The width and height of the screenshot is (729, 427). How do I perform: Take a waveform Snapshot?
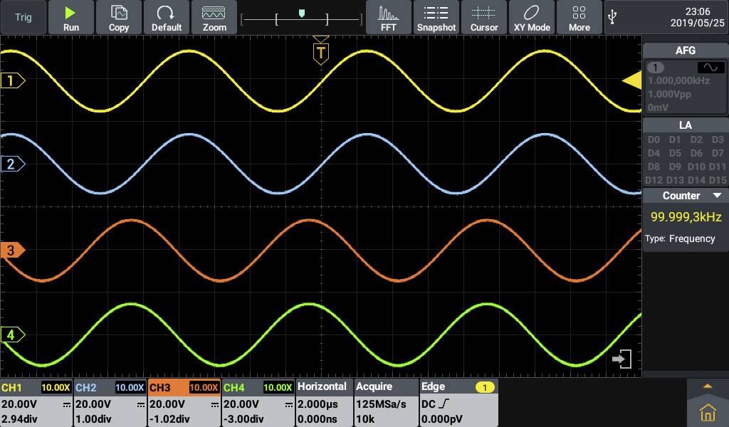tap(436, 17)
